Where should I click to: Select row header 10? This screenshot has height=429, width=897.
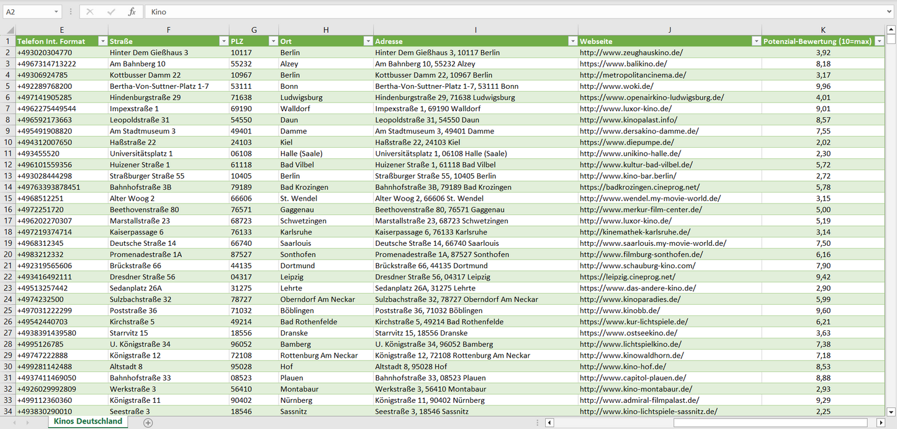point(8,153)
